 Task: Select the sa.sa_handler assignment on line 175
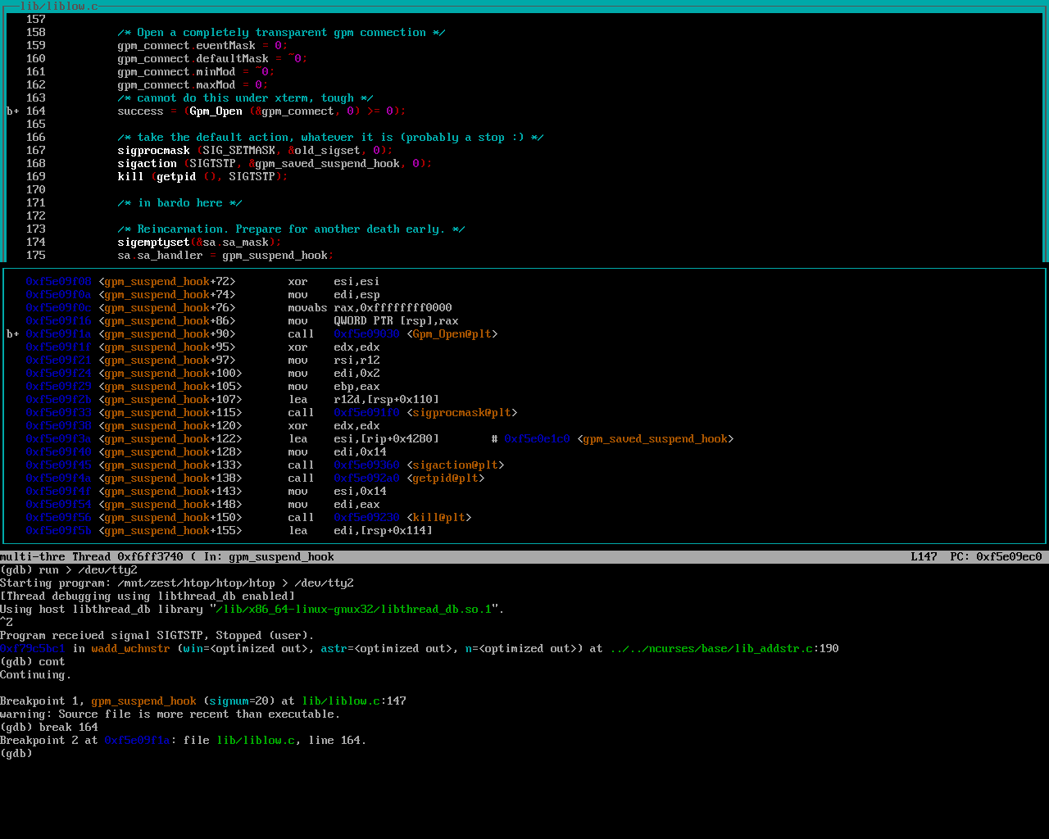(222, 256)
